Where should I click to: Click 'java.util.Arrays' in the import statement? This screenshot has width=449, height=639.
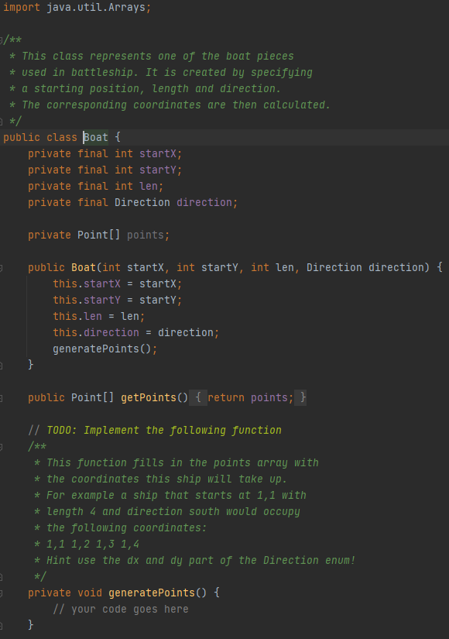pyautogui.click(x=96, y=7)
